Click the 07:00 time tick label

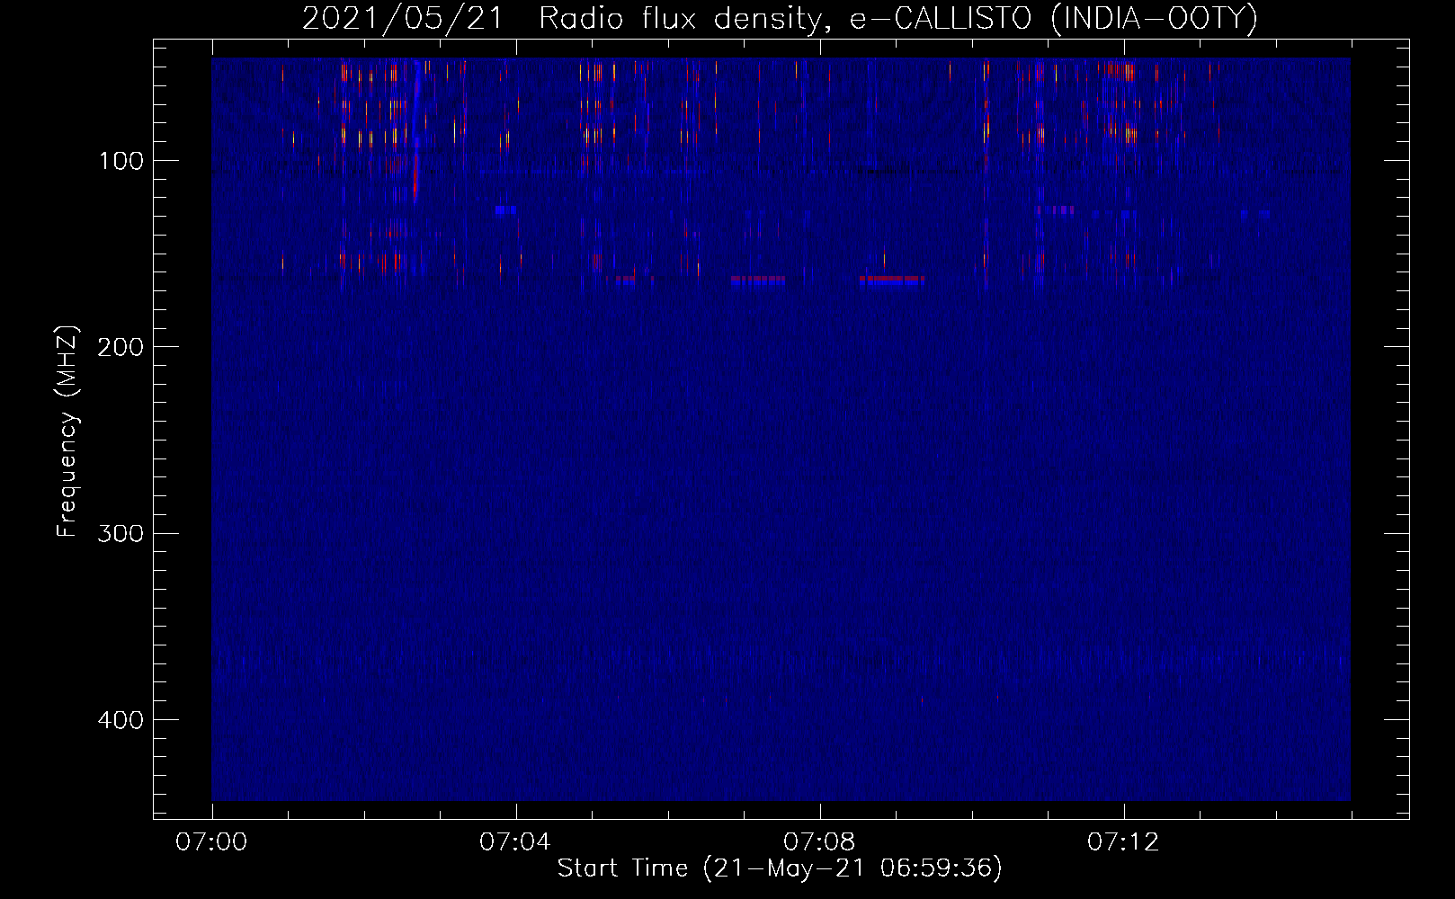[211, 842]
